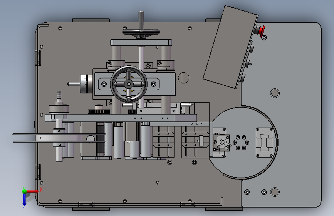Select the slotted round plug right of the handwheel

[x=183, y=78]
